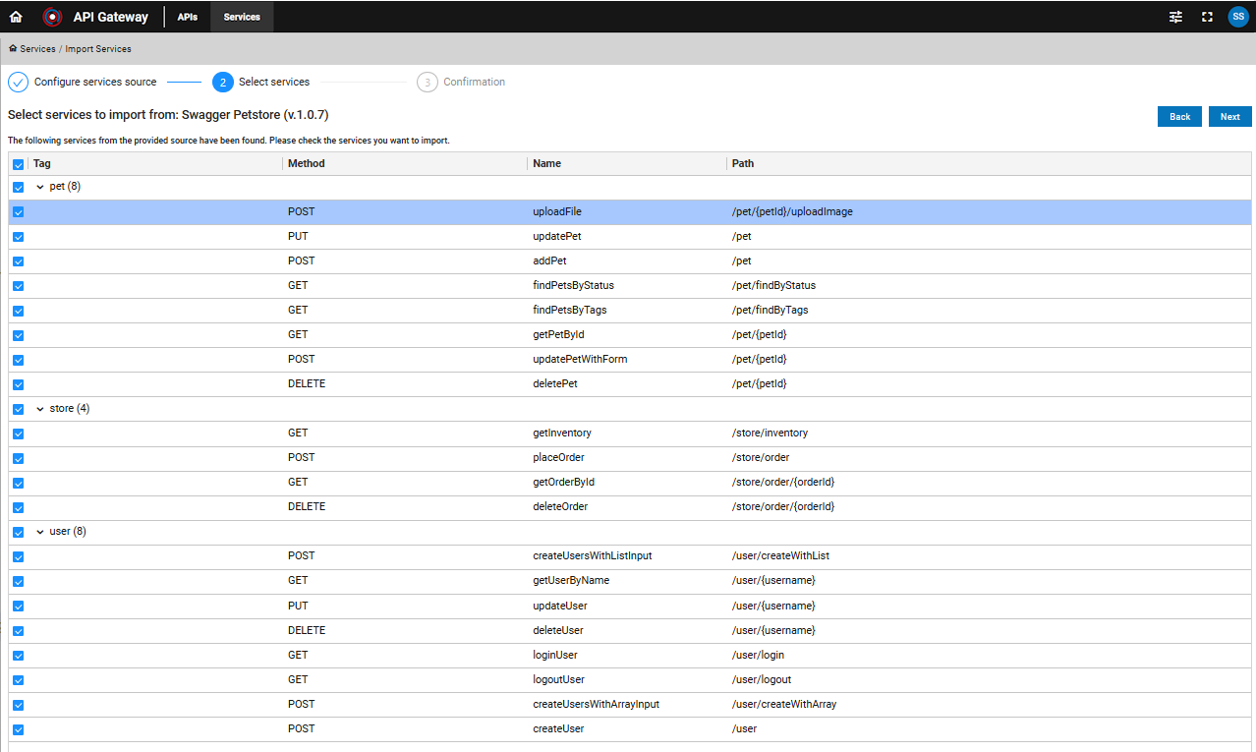
Task: Collapse the pet (8) group
Action: point(40,187)
